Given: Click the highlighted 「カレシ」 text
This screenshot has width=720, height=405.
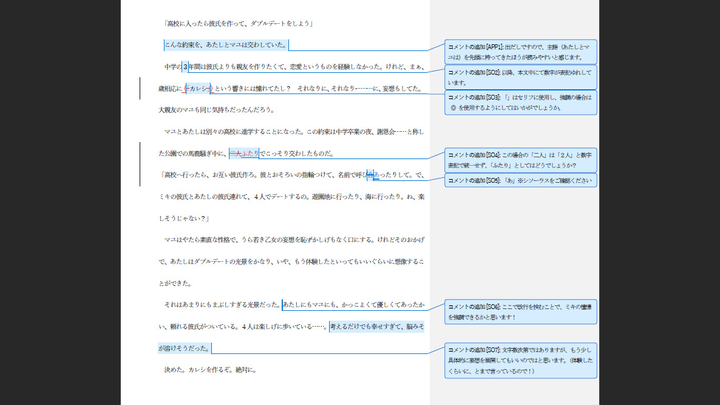Looking at the screenshot, I should coord(199,89).
